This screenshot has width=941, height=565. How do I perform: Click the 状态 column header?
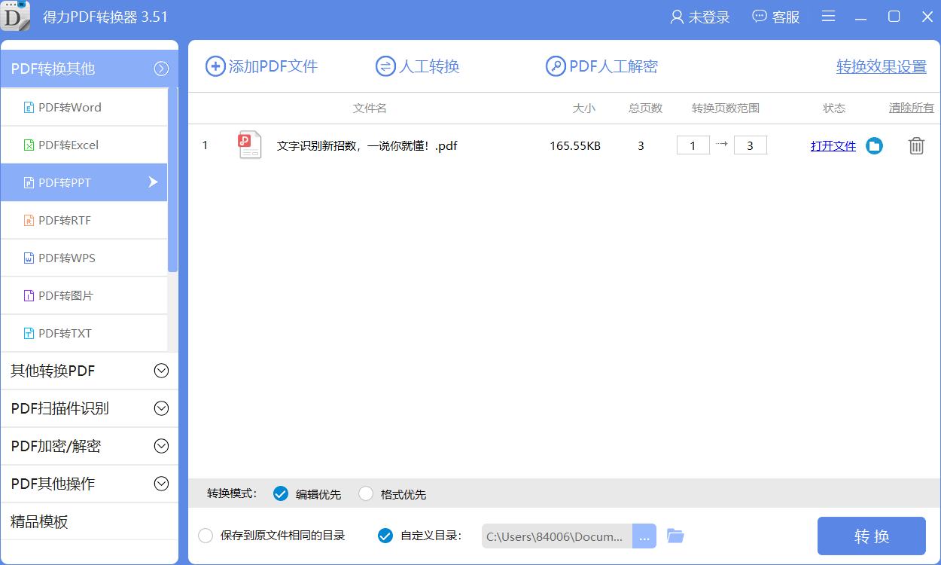834,108
